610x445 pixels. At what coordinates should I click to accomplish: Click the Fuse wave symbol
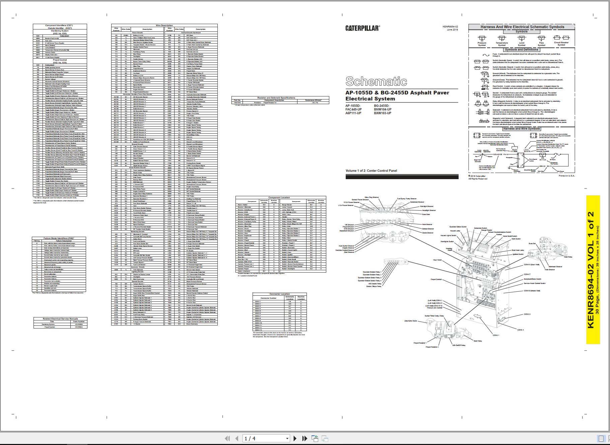click(x=485, y=55)
